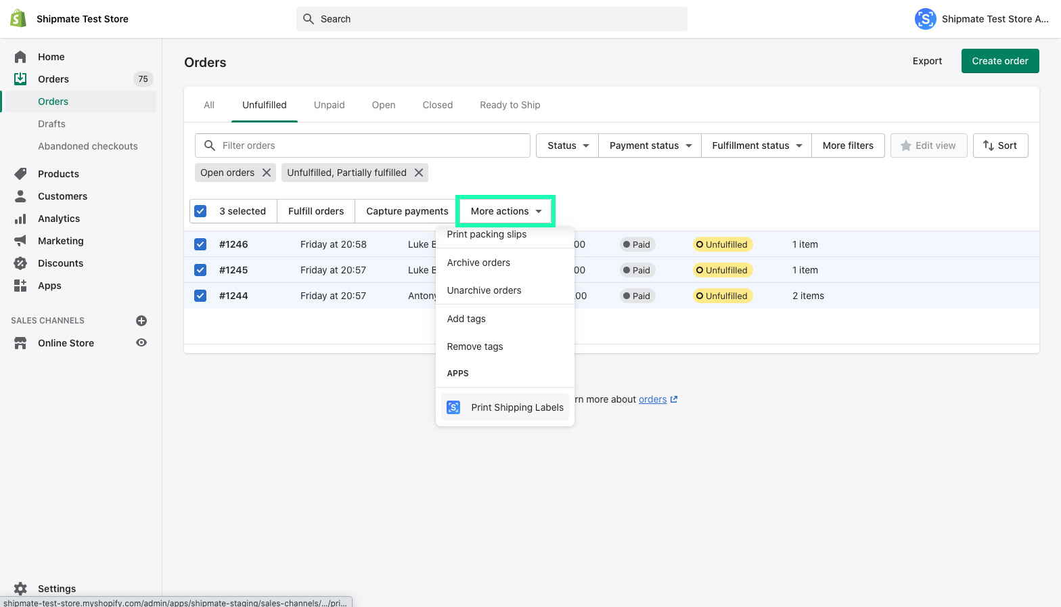The image size is (1061, 607).
Task: Click the Customers person icon
Action: [x=20, y=196]
